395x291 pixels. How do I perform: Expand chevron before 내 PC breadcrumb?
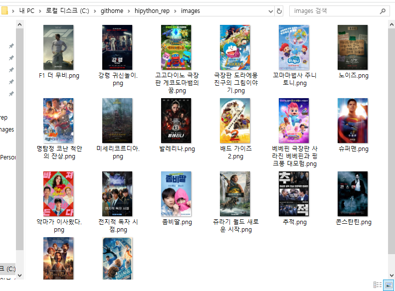13,11
